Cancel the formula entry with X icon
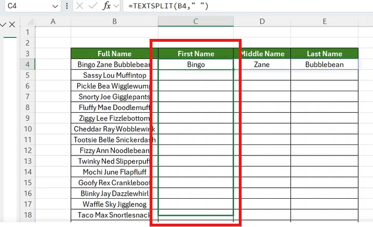 tap(80, 6)
